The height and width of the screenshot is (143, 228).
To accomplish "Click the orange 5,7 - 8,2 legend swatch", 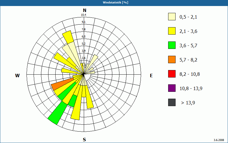I will point(172,59).
